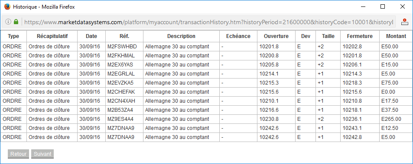Viewport: 413px width, 164px height.
Task: Click the Retour button
Action: coord(19,154)
